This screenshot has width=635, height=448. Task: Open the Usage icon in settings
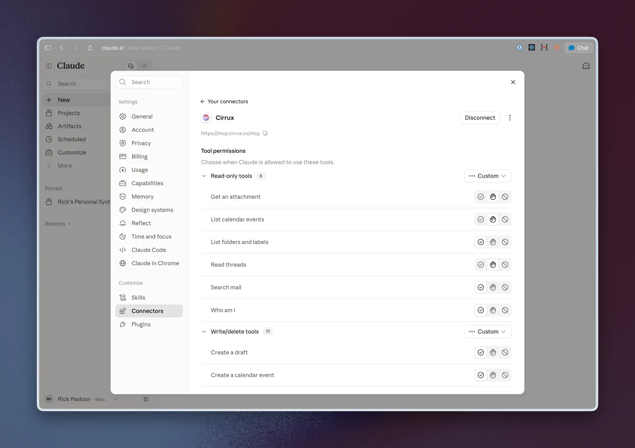123,170
